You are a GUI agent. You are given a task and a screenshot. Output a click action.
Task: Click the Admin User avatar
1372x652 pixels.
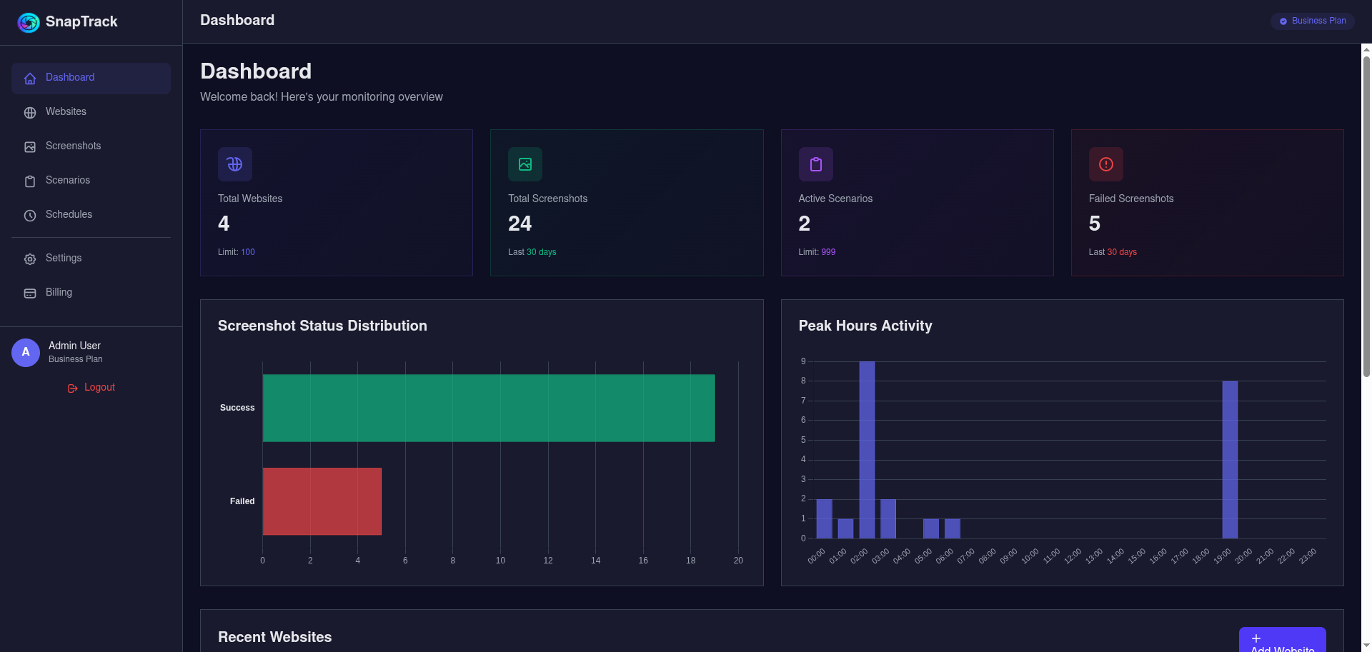[x=25, y=352]
